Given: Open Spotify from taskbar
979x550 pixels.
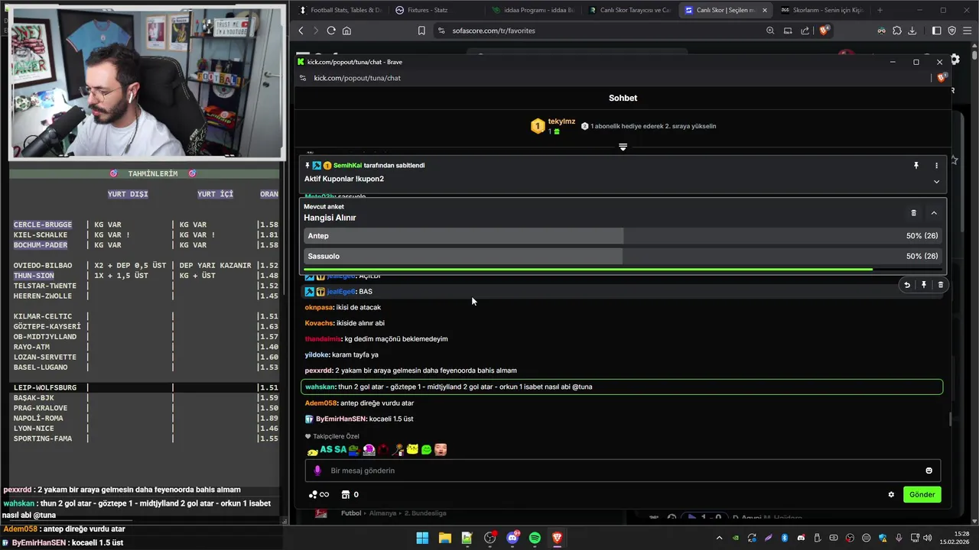Looking at the screenshot, I should point(535,538).
